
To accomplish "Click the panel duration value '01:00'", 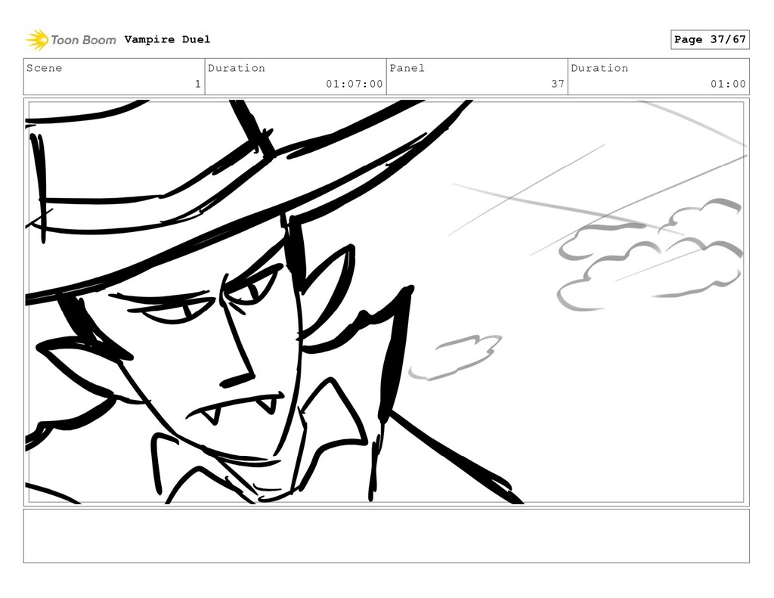I will click(x=728, y=84).
